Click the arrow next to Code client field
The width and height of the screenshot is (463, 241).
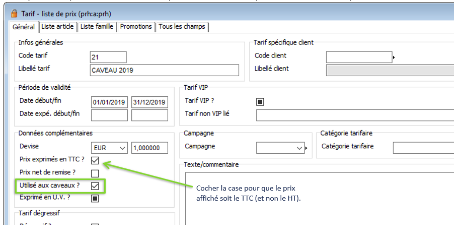394,57
